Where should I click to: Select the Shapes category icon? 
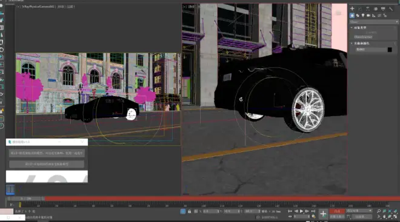click(x=358, y=16)
